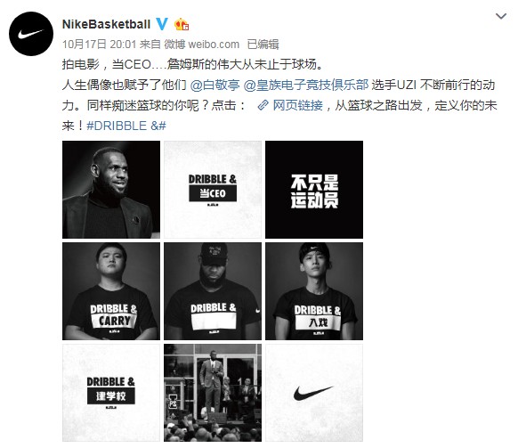This screenshot has width=518, height=448.
Task: Open the DRIBBLE & 建学校 image
Action: (x=111, y=393)
